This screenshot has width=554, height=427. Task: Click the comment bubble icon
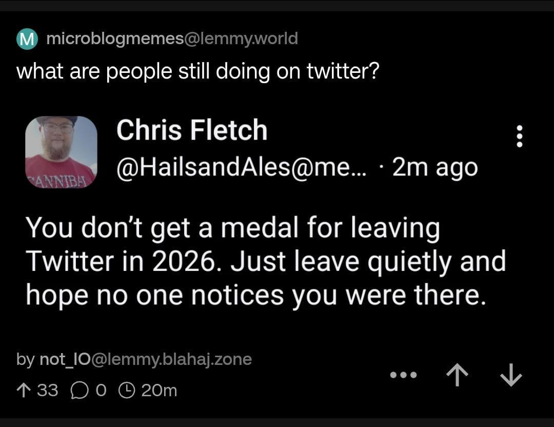79,391
